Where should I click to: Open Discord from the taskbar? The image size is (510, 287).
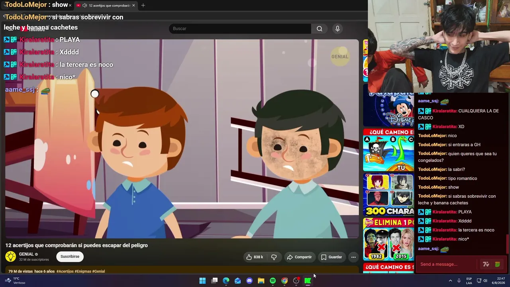pos(249,281)
